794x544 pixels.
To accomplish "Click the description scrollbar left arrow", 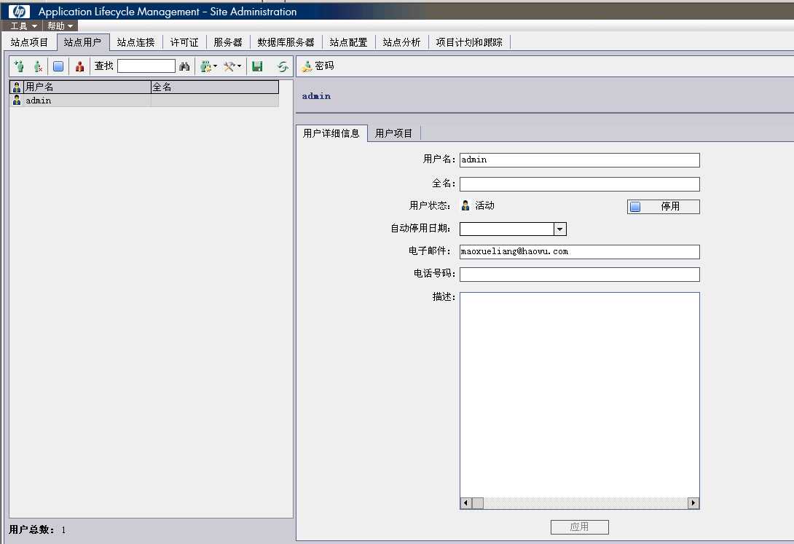I will [x=466, y=503].
